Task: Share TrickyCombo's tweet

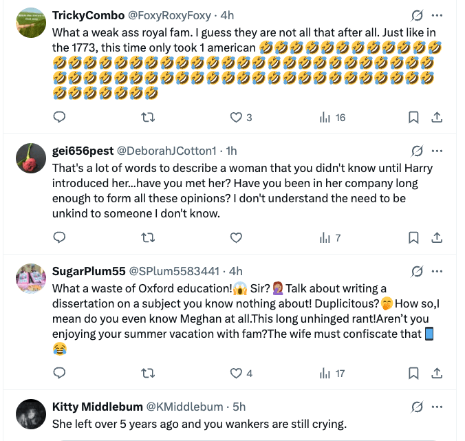Action: coord(436,118)
